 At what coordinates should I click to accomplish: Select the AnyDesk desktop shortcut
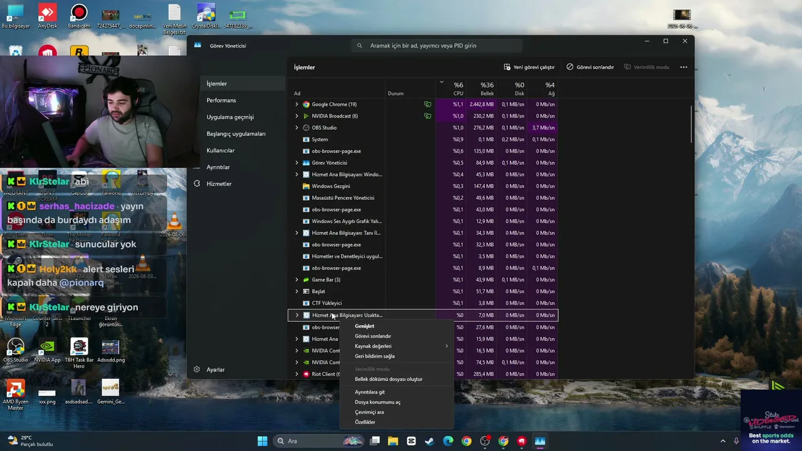pyautogui.click(x=47, y=16)
